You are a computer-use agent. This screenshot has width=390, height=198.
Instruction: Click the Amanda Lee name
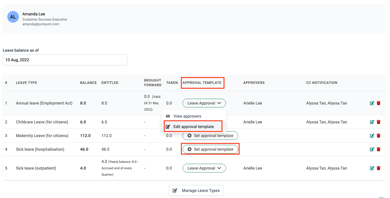coord(34,14)
